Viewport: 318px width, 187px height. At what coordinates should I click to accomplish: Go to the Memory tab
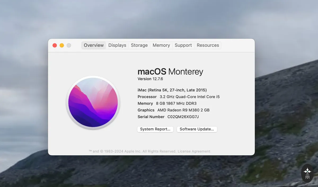point(161,45)
